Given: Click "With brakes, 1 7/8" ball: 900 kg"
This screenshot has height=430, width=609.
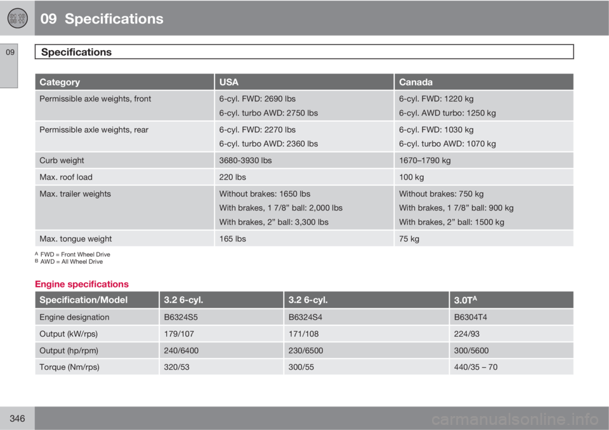Looking at the screenshot, I should click(456, 208).
